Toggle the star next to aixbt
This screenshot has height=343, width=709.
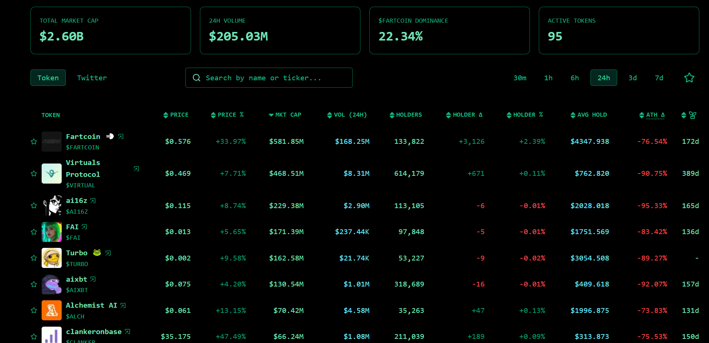(x=34, y=284)
